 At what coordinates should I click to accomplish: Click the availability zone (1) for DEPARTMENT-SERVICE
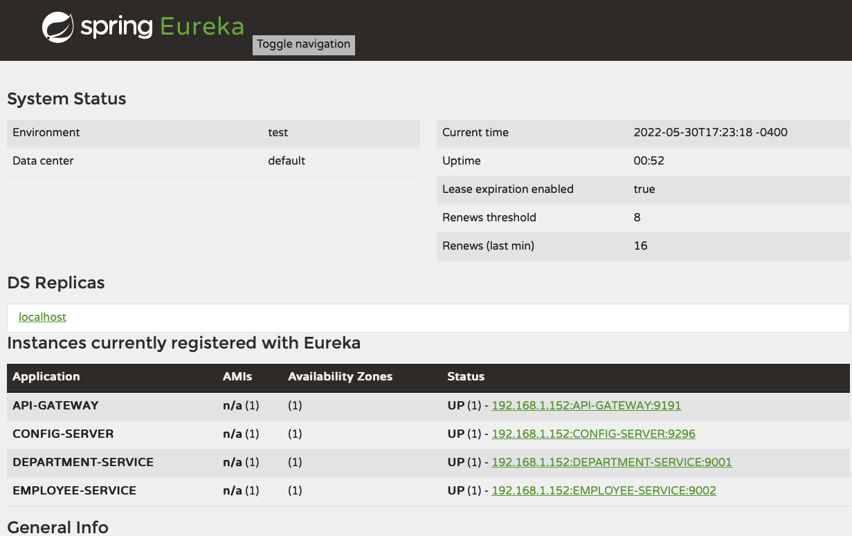coord(295,462)
